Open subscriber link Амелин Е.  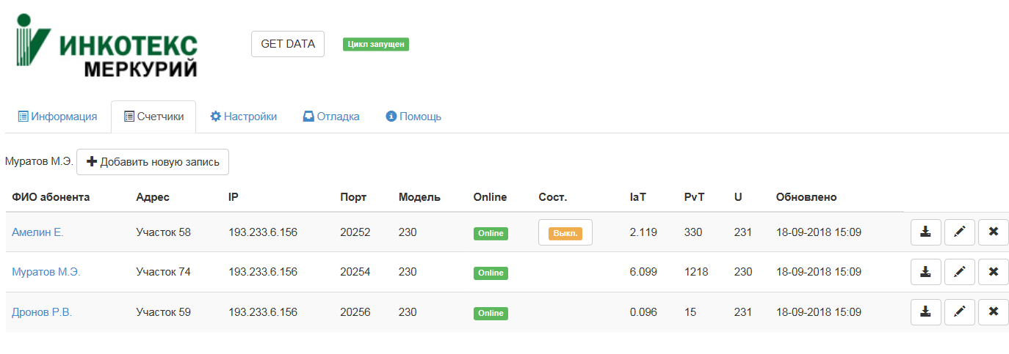point(37,232)
